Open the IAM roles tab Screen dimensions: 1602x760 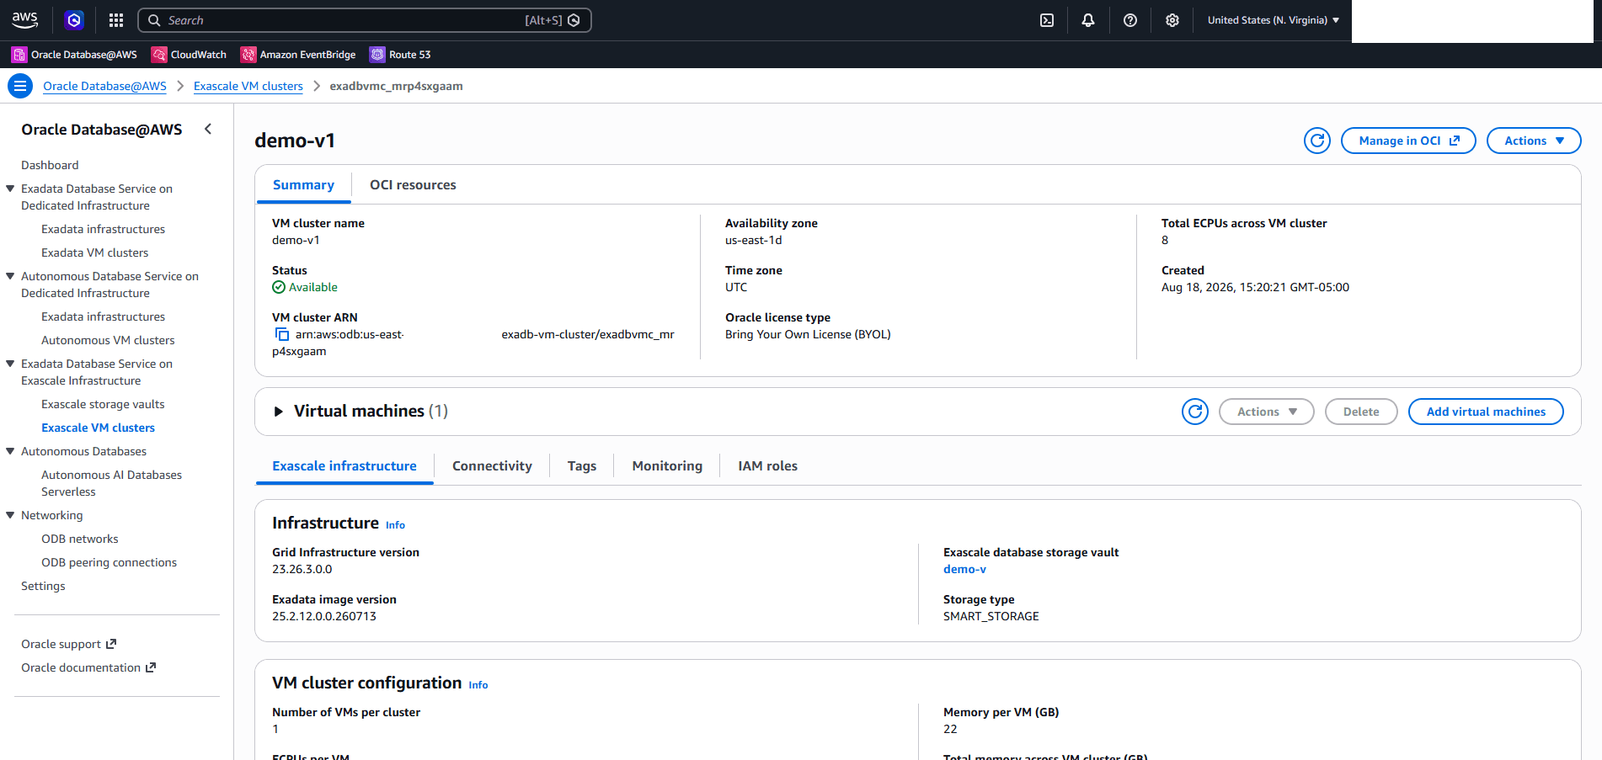click(767, 466)
